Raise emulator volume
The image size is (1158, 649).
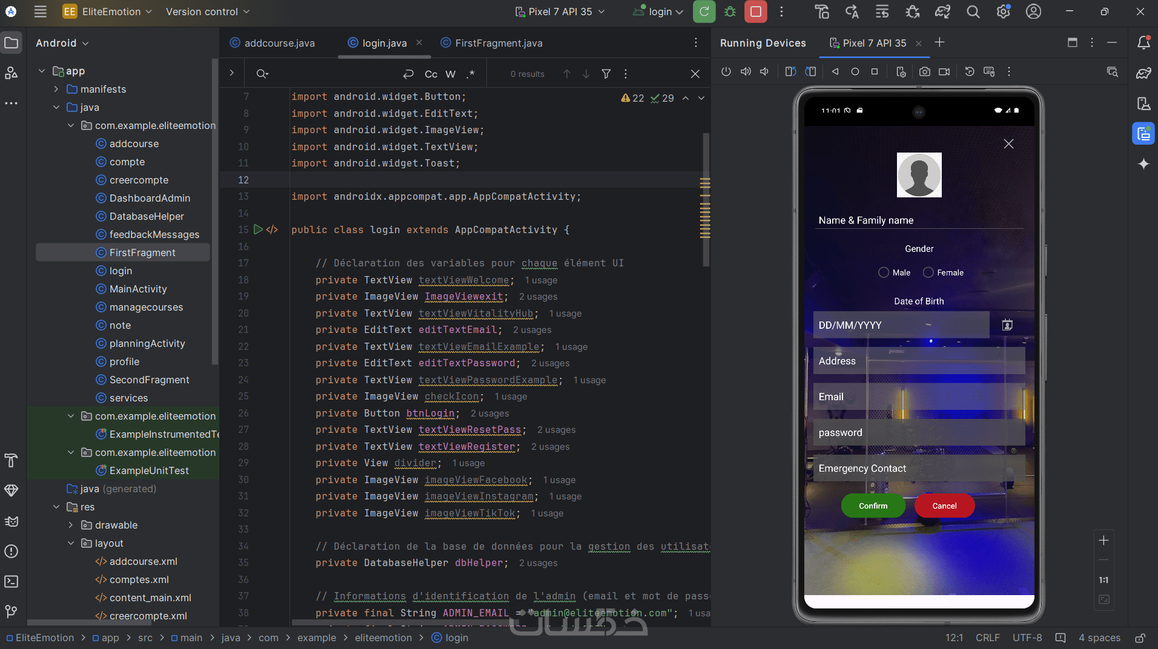pyautogui.click(x=746, y=71)
